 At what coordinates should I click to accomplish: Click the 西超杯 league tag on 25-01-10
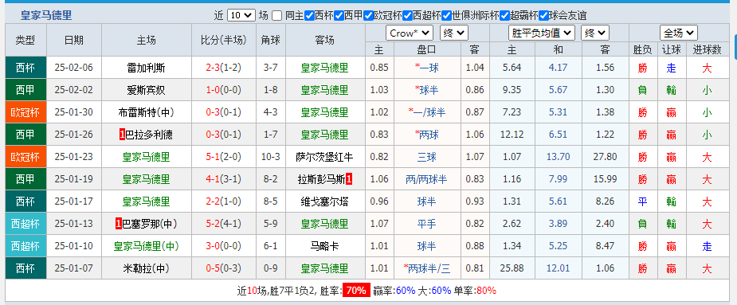(25, 246)
